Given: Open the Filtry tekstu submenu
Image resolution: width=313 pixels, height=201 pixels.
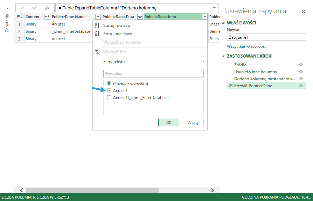Looking at the screenshot, I should [114, 61].
